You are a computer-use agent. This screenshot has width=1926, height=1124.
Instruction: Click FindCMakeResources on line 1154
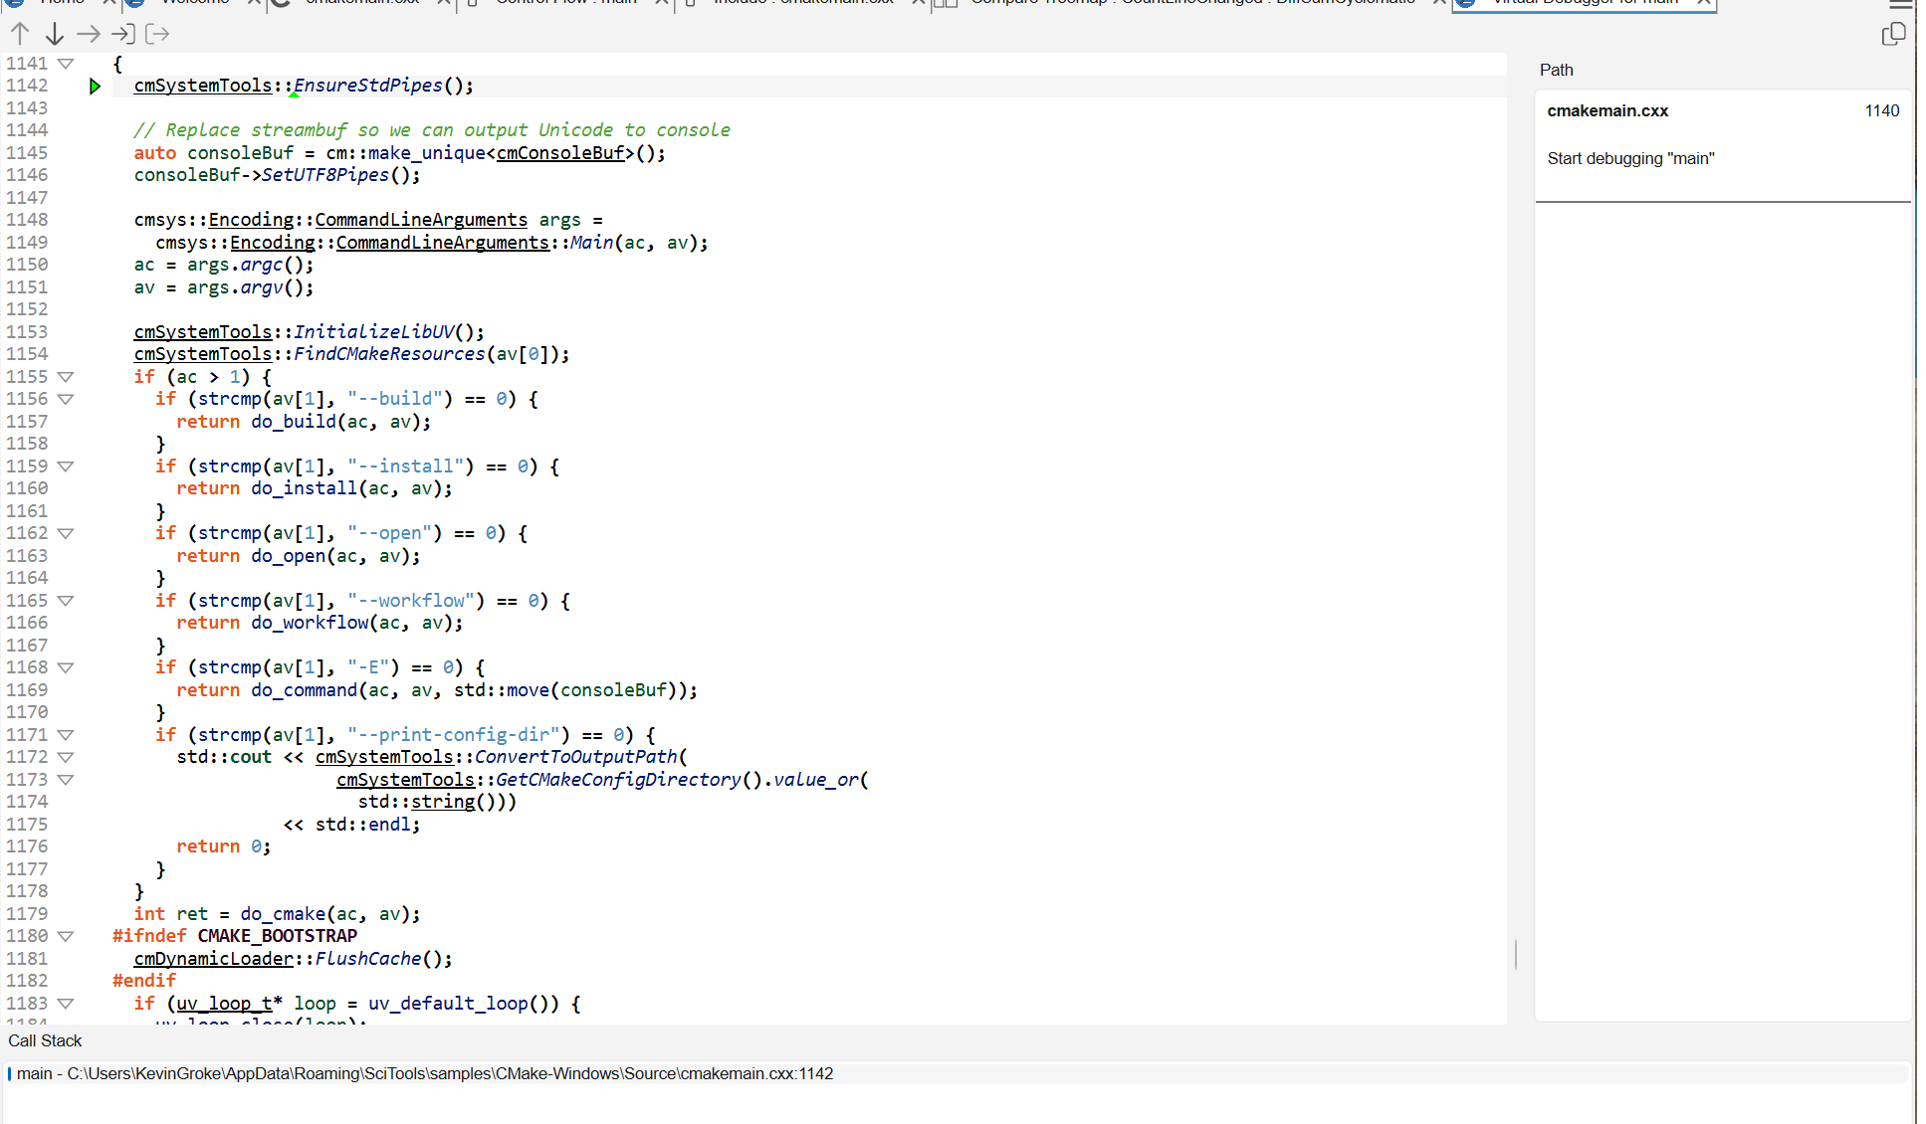pyautogui.click(x=389, y=354)
